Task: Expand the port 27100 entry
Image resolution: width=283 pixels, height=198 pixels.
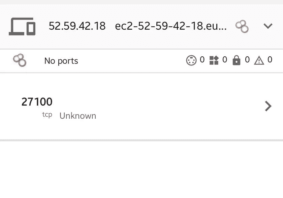Action: pos(37,102)
